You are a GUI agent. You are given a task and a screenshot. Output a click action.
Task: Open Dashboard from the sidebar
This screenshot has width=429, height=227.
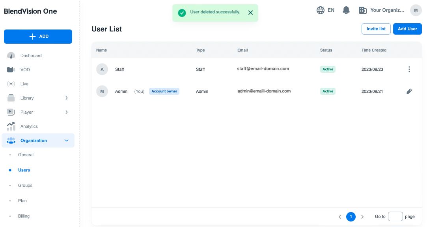coord(31,55)
